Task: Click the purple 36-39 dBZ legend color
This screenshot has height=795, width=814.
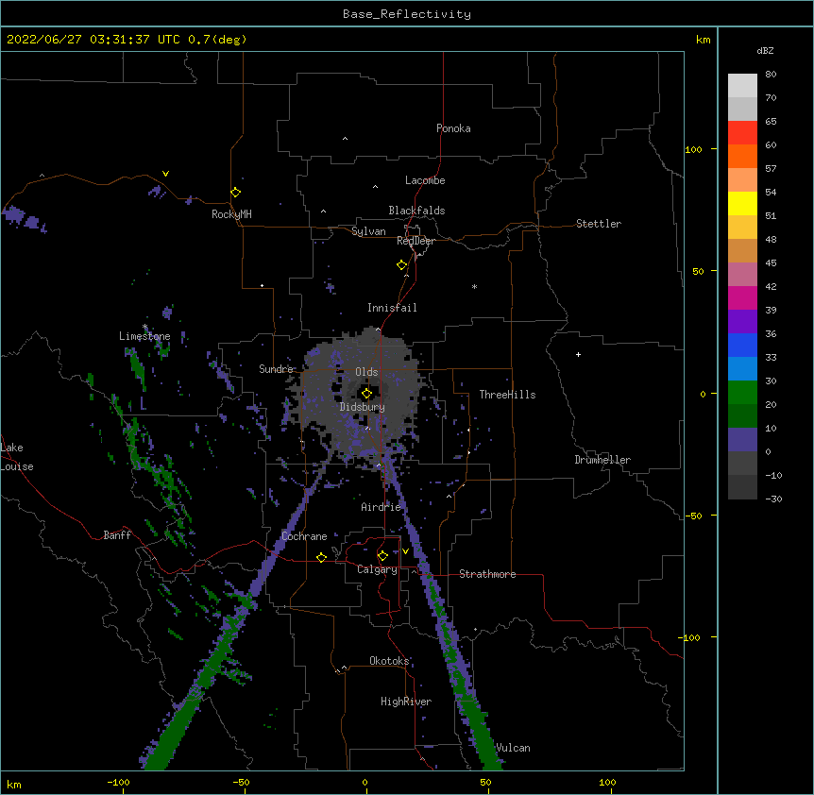Action: (x=742, y=322)
